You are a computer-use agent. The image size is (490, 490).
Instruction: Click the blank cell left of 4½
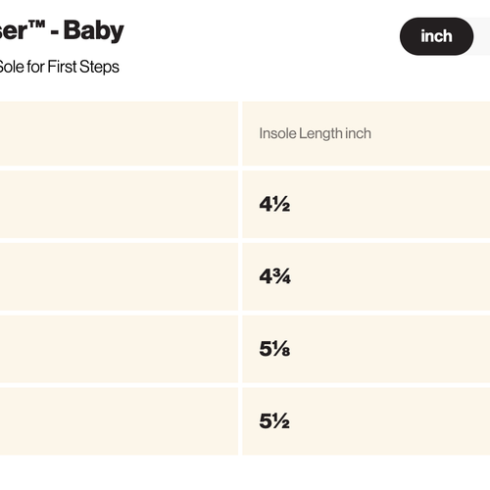(x=119, y=204)
